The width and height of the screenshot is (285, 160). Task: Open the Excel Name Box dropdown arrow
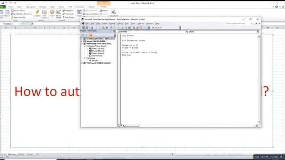[20, 24]
